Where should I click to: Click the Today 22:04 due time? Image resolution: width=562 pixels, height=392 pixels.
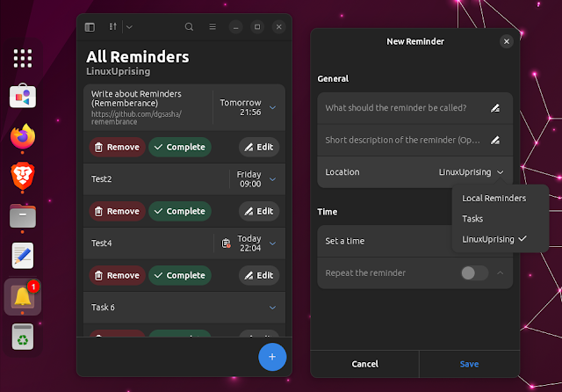coord(249,243)
